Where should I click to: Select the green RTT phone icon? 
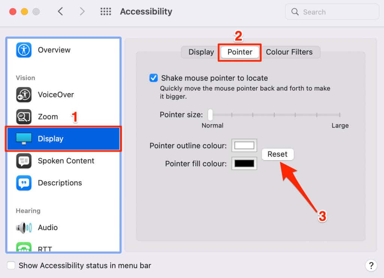(x=24, y=247)
